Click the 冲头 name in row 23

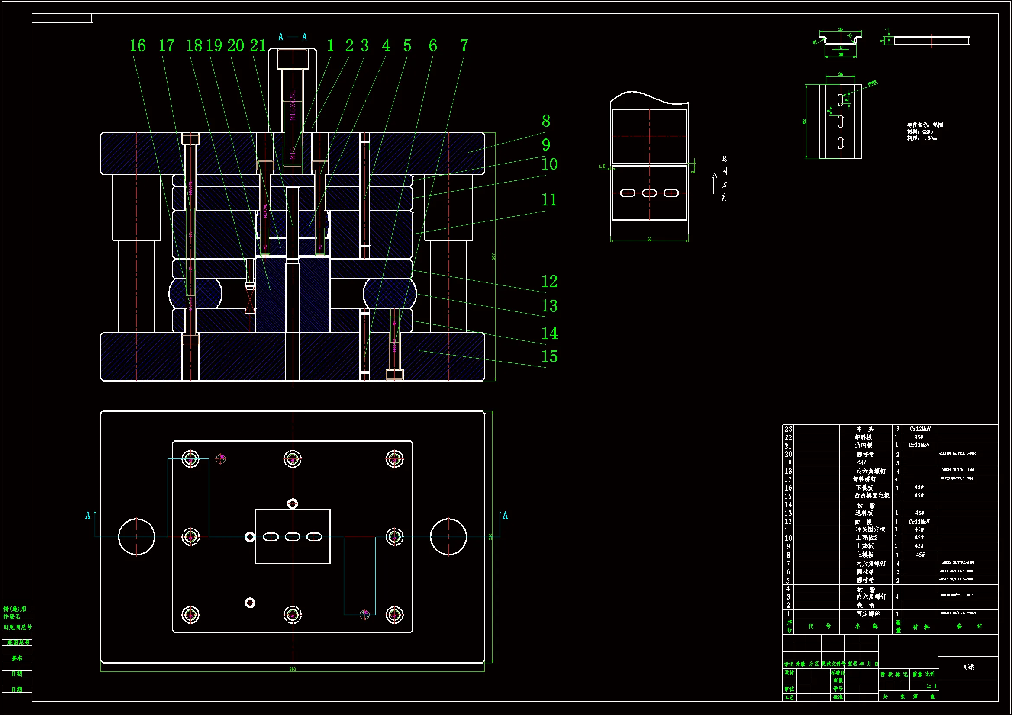pyautogui.click(x=865, y=429)
